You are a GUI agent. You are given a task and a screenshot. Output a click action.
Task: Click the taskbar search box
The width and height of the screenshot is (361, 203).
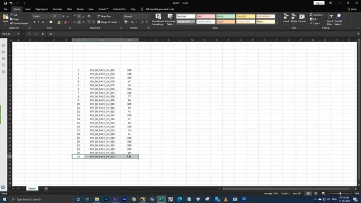[41, 199]
